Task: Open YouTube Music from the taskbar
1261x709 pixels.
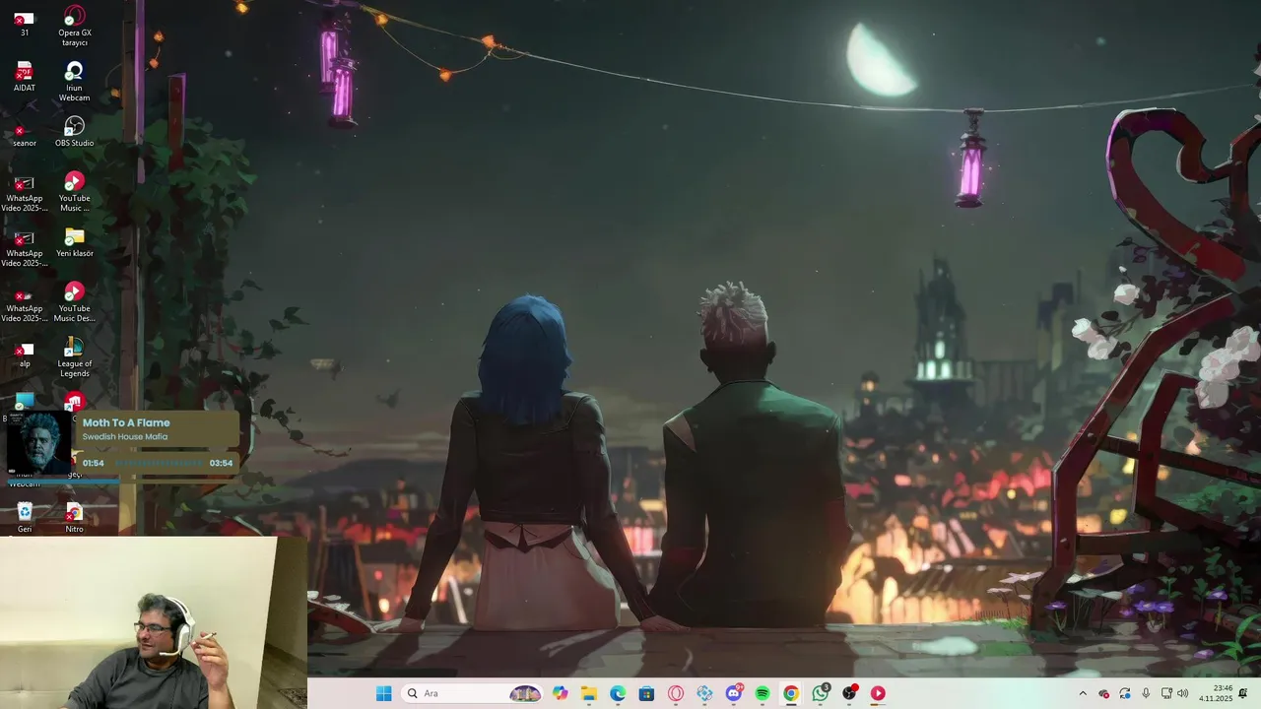Action: pyautogui.click(x=878, y=693)
